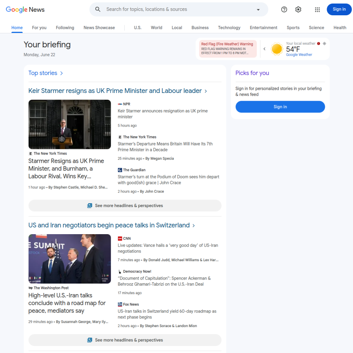Open the Help question mark icon
This screenshot has width=353, height=353.
284,9
